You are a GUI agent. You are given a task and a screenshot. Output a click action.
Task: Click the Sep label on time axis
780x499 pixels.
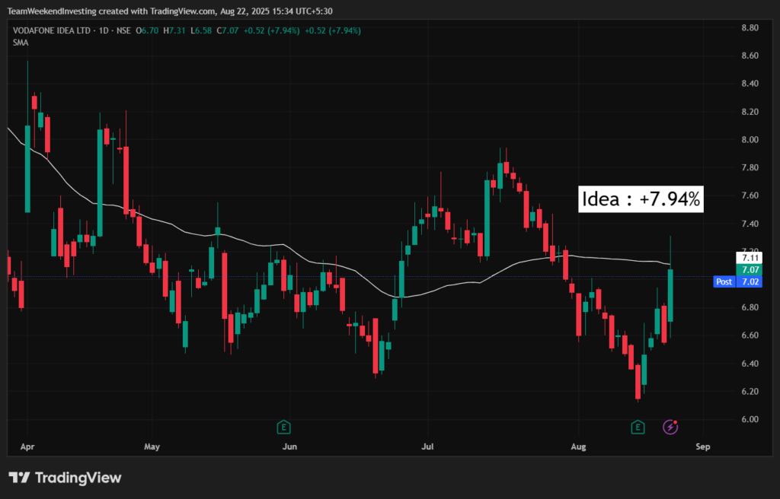(703, 447)
